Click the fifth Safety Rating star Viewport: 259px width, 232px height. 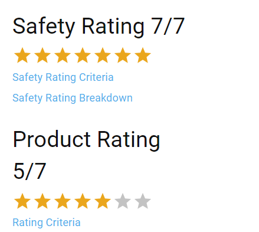(x=103, y=55)
